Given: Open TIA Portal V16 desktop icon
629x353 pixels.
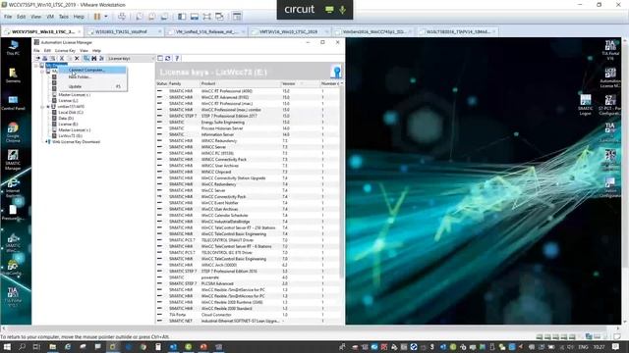Looking at the screenshot, I should tap(610, 50).
